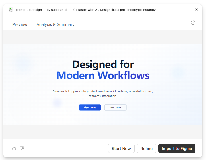This screenshot has width=206, height=160.
Task: Click the plugin title text in header
Action: pos(86,10)
